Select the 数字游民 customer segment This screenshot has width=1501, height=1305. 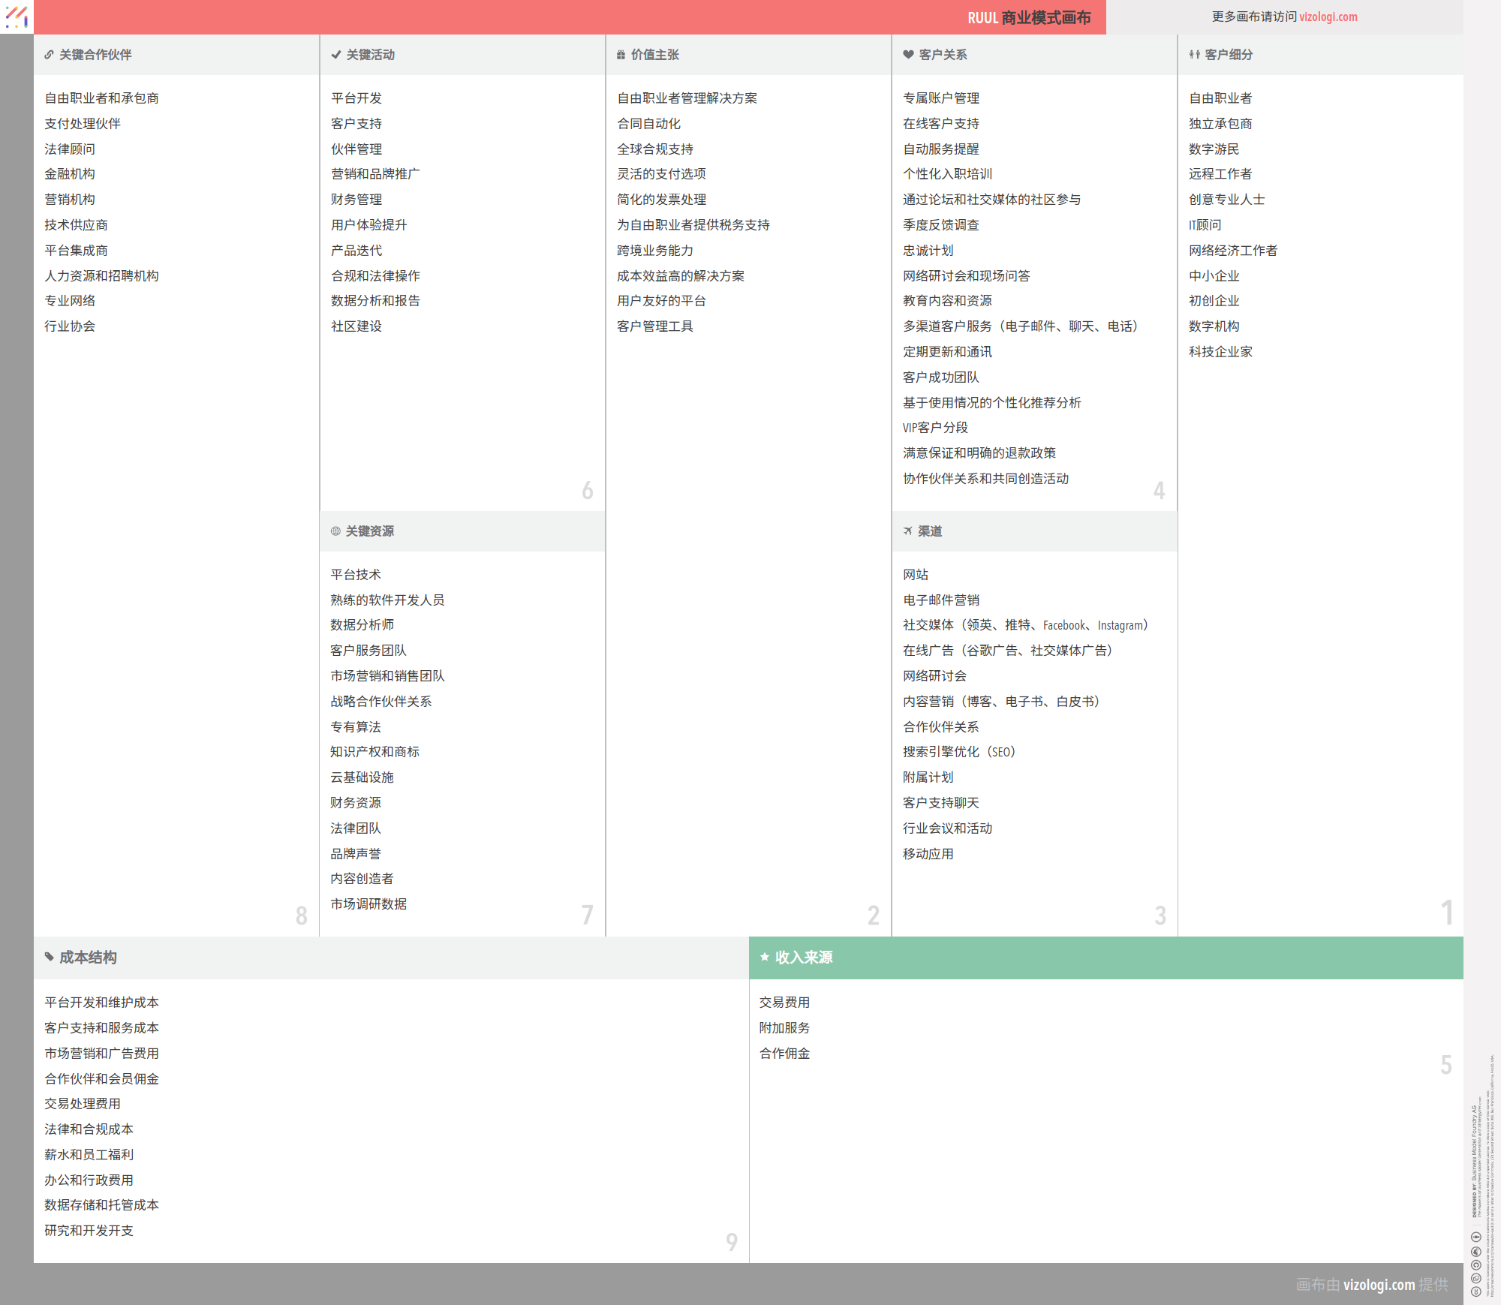(x=1214, y=149)
